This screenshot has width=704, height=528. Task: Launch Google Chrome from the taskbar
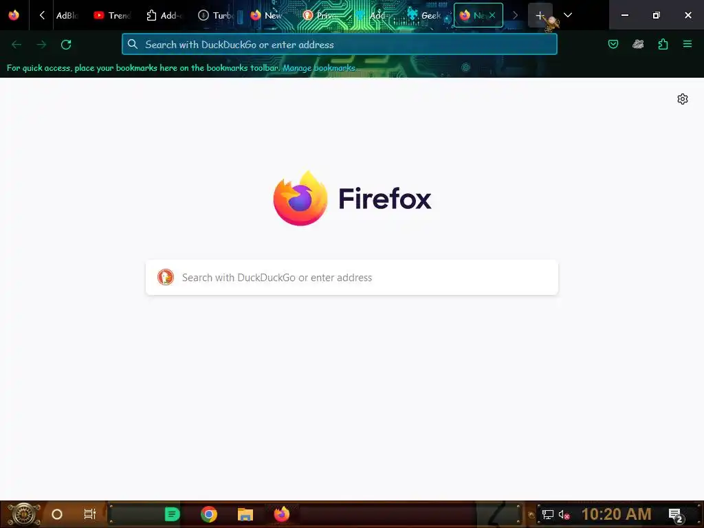pyautogui.click(x=209, y=514)
